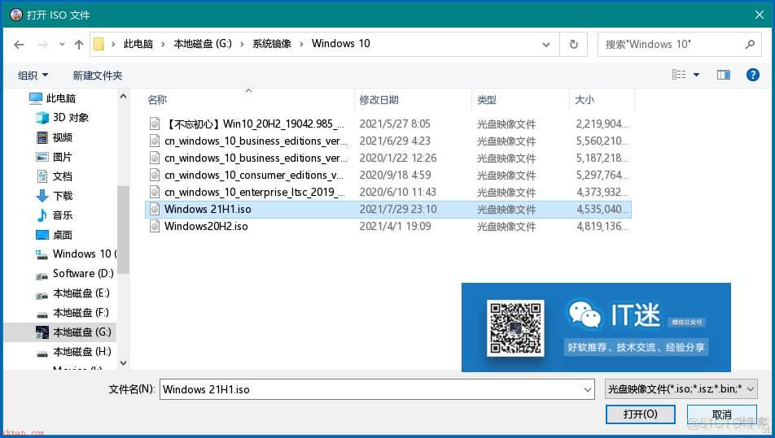Image resolution: width=775 pixels, height=438 pixels.
Task: Select 此电脑 in the address breadcrumb
Action: (x=138, y=44)
